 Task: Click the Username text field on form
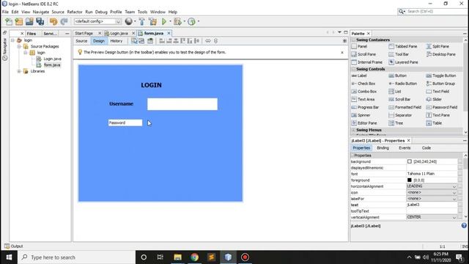[x=182, y=104]
